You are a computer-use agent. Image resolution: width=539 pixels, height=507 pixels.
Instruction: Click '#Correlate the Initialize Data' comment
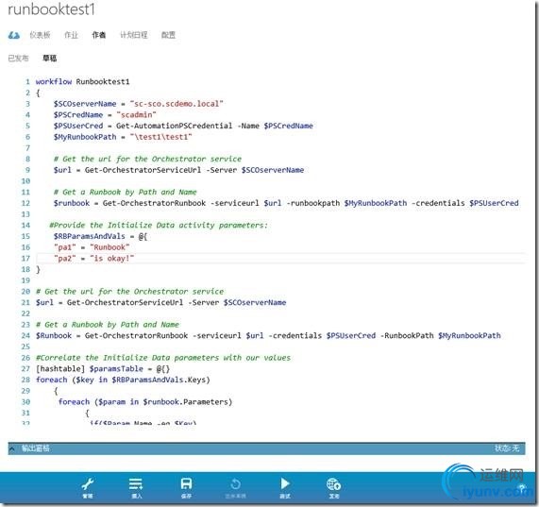[x=163, y=358]
